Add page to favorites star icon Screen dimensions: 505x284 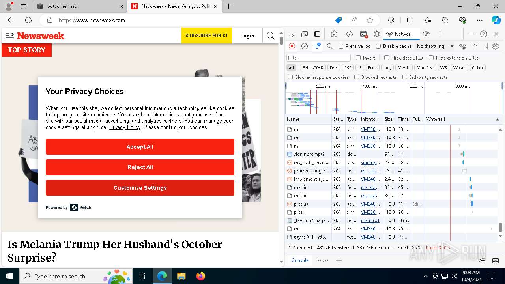[x=370, y=20]
